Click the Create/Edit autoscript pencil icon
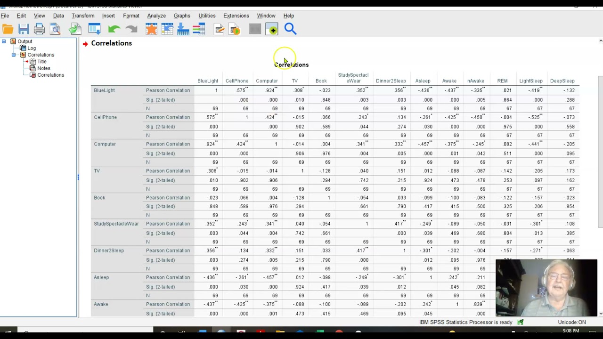Viewport: 603px width, 339px height. [x=219, y=29]
